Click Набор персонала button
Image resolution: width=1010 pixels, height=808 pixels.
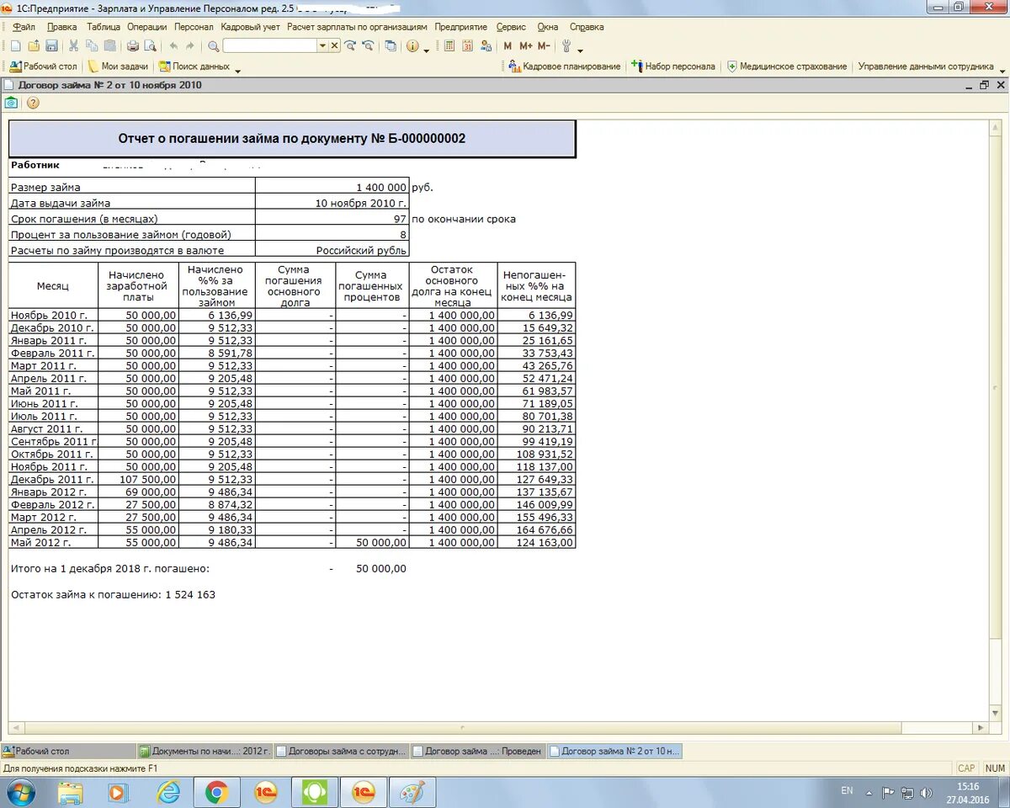click(x=672, y=66)
